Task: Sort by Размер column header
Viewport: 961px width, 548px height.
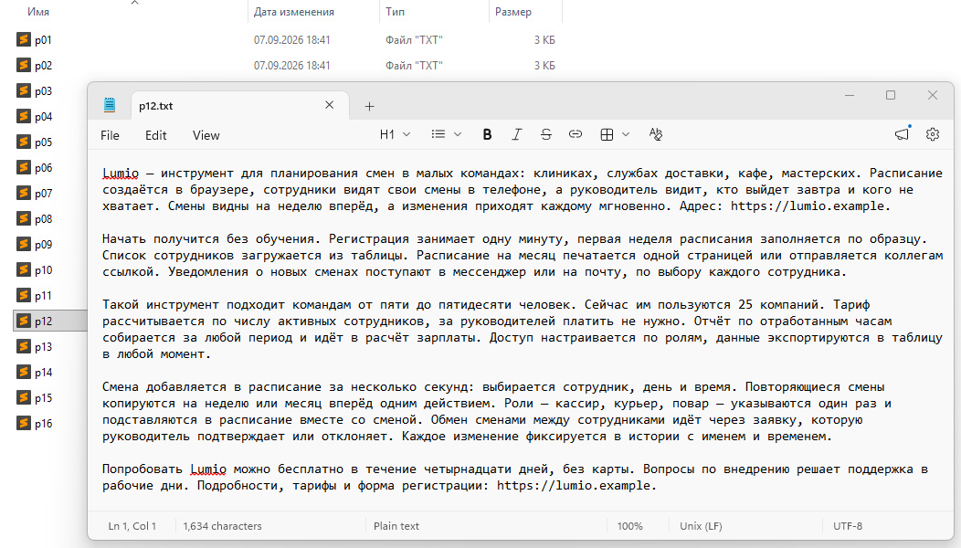Action: coord(513,12)
